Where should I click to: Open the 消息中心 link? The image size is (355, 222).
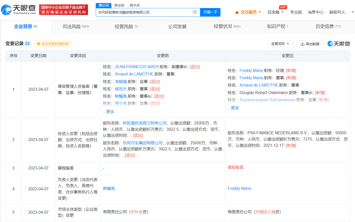pyautogui.click(x=315, y=12)
